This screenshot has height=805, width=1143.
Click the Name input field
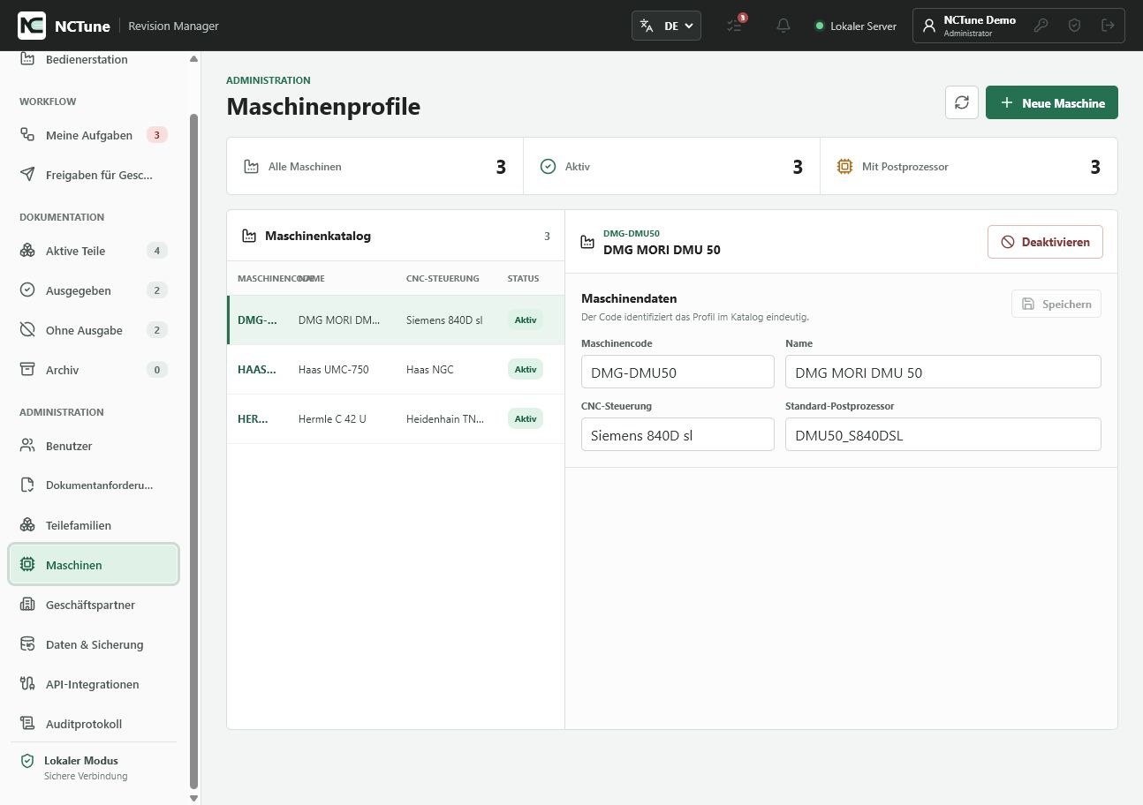[943, 372]
